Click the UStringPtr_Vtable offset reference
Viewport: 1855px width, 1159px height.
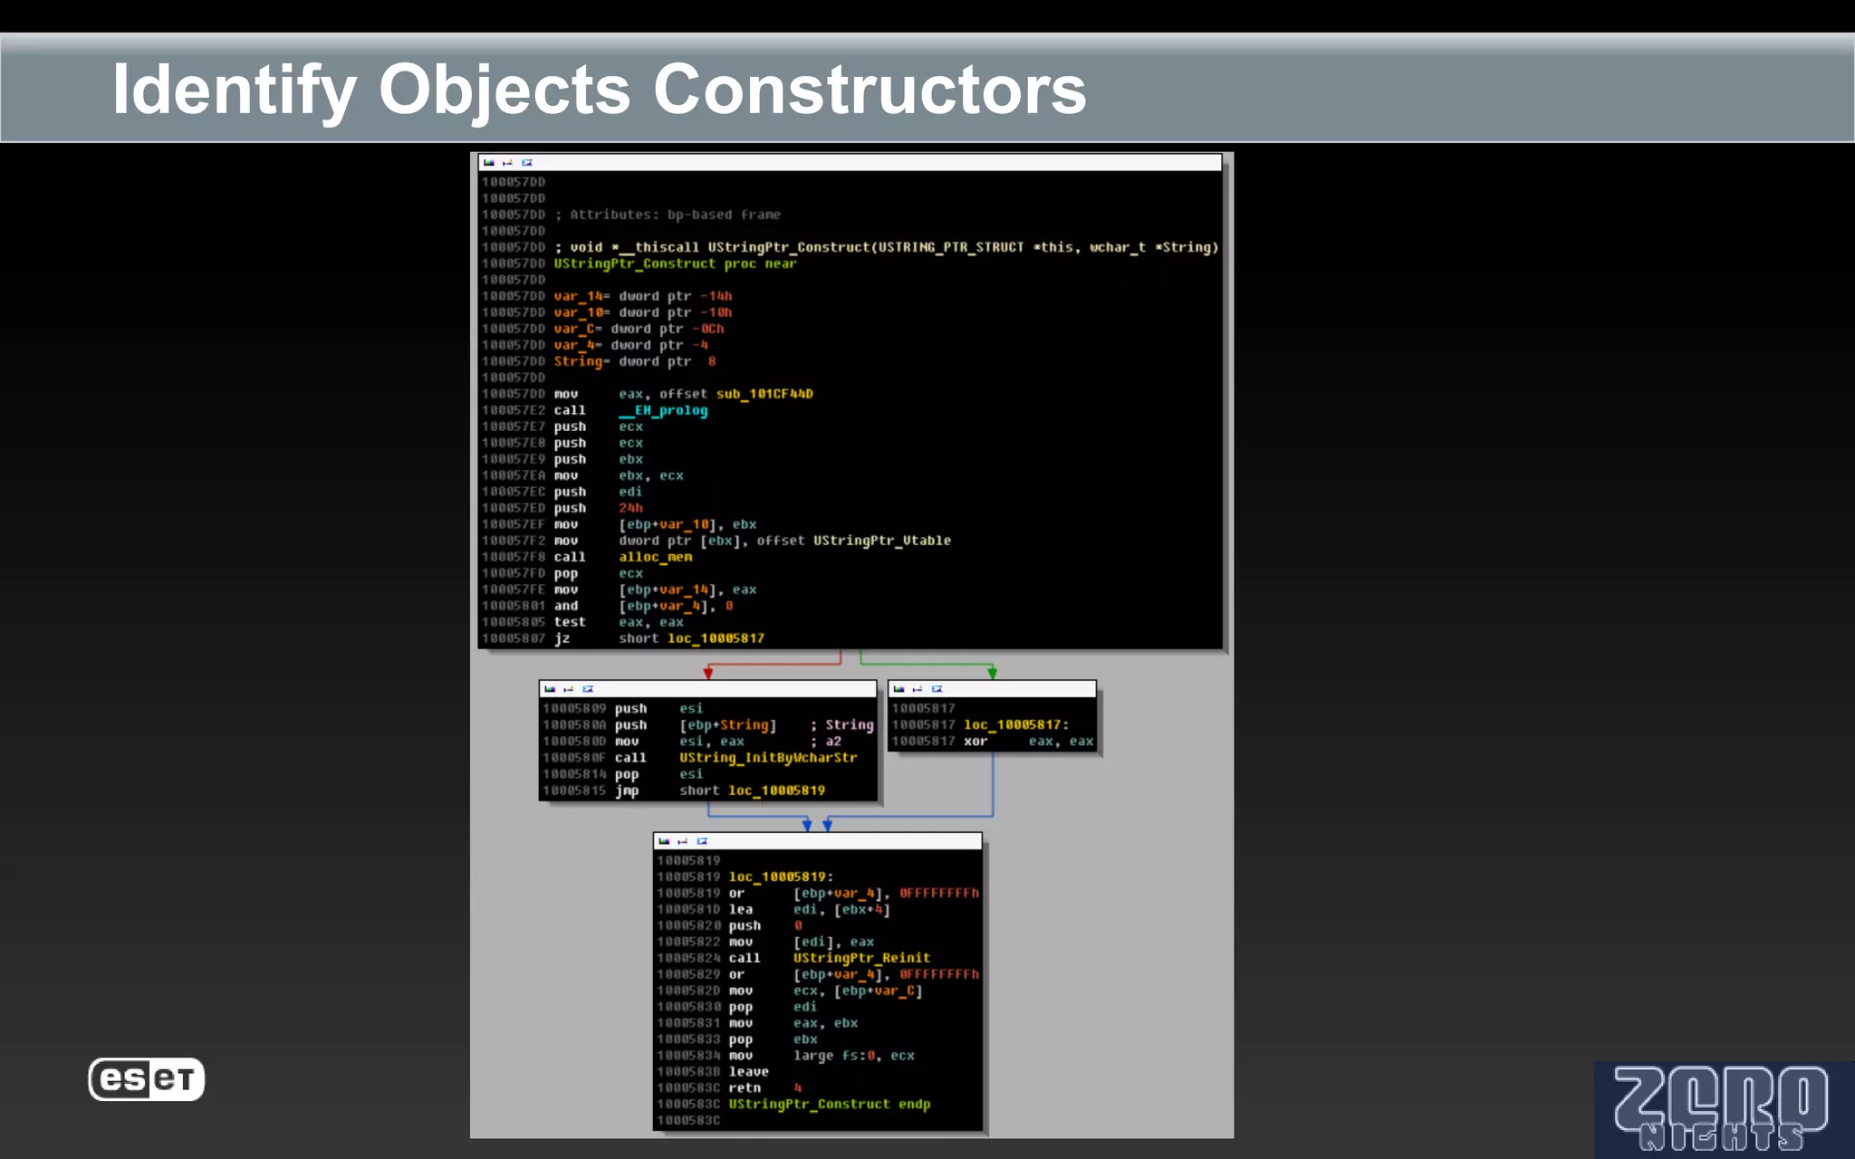pyautogui.click(x=882, y=541)
